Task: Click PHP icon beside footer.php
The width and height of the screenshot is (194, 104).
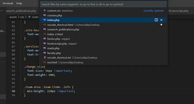Action: (x=45, y=39)
